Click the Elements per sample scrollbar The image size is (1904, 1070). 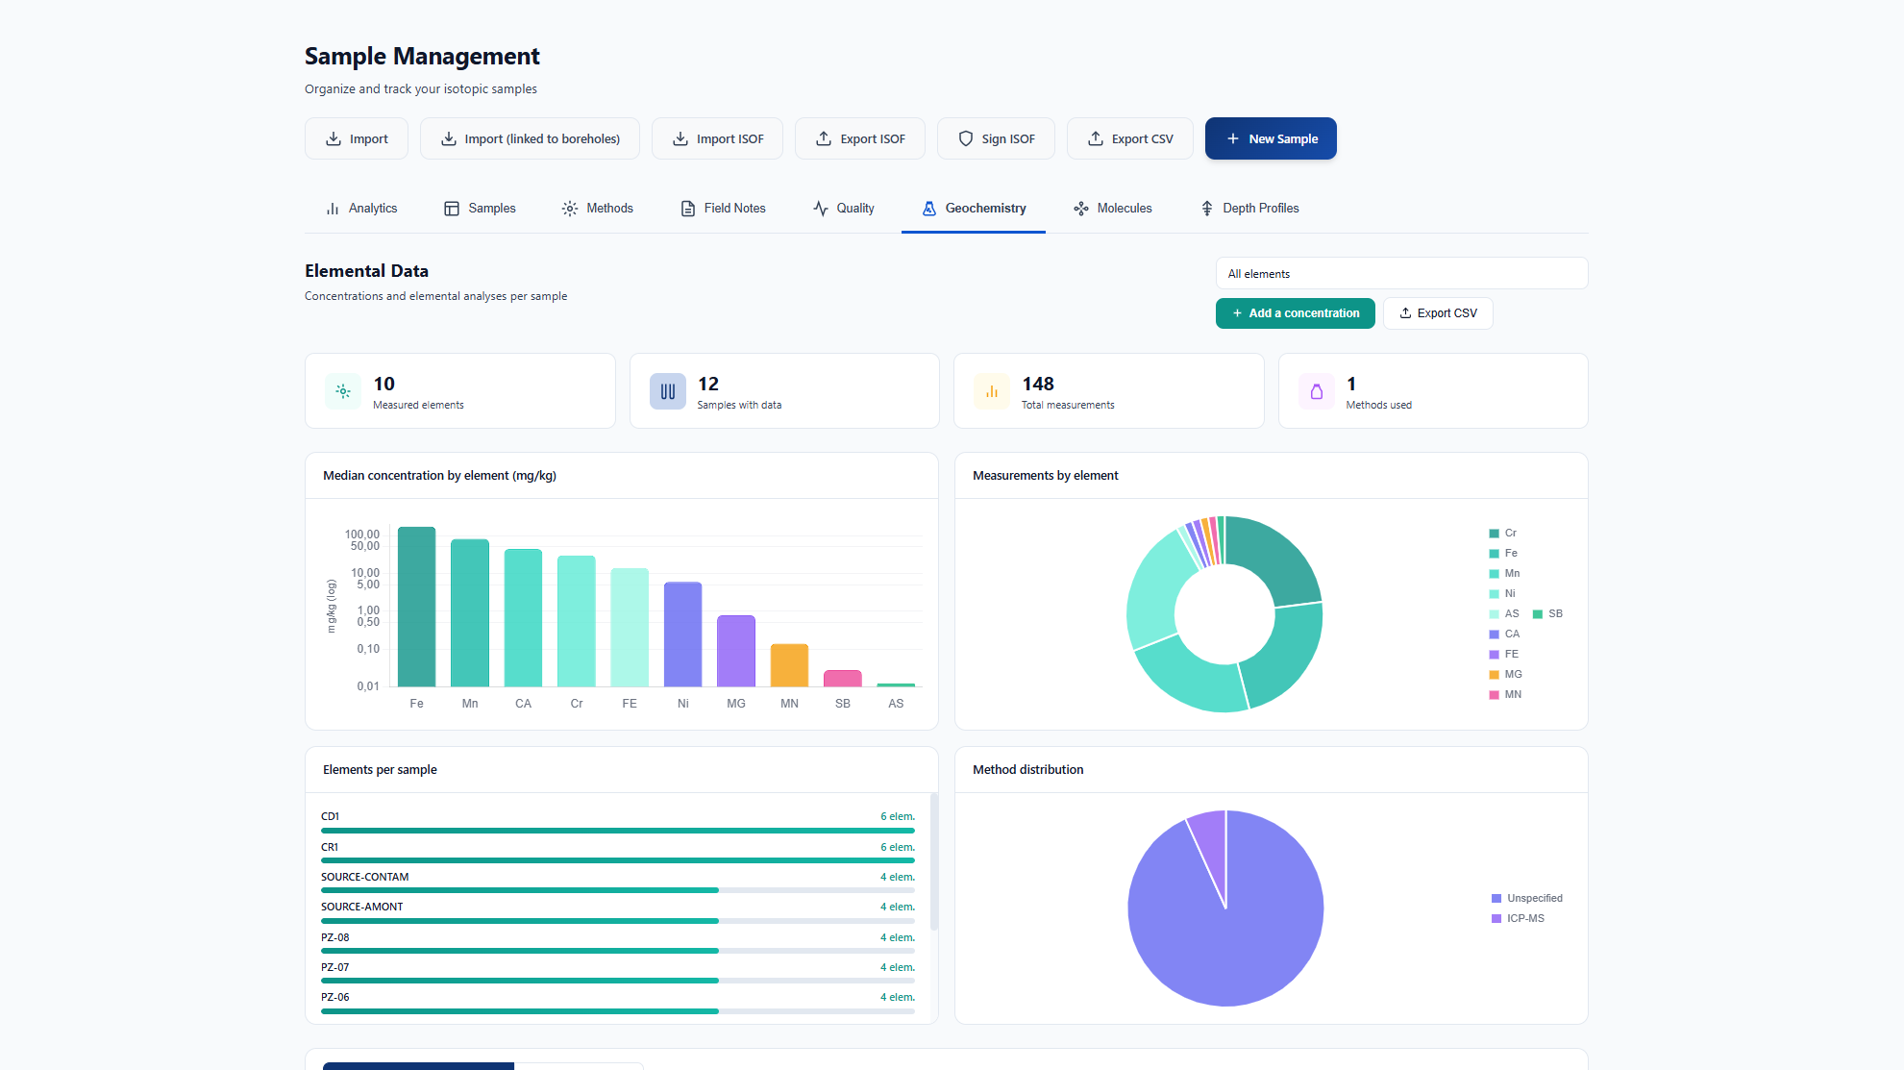click(x=933, y=862)
